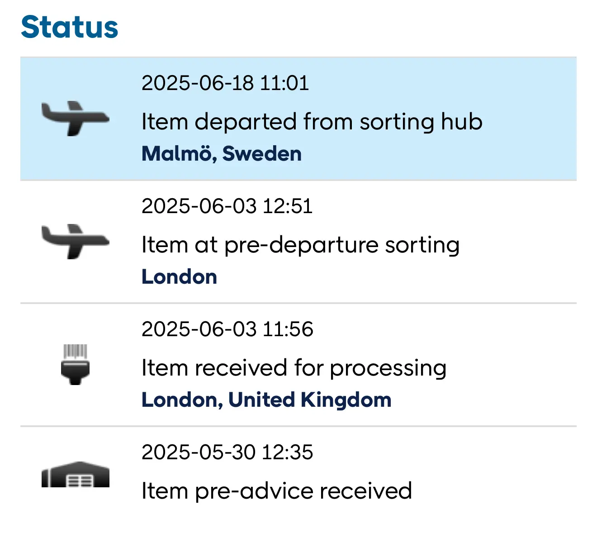Click the word "Sweden" in the first entry
The width and height of the screenshot is (597, 533).
[x=262, y=154]
